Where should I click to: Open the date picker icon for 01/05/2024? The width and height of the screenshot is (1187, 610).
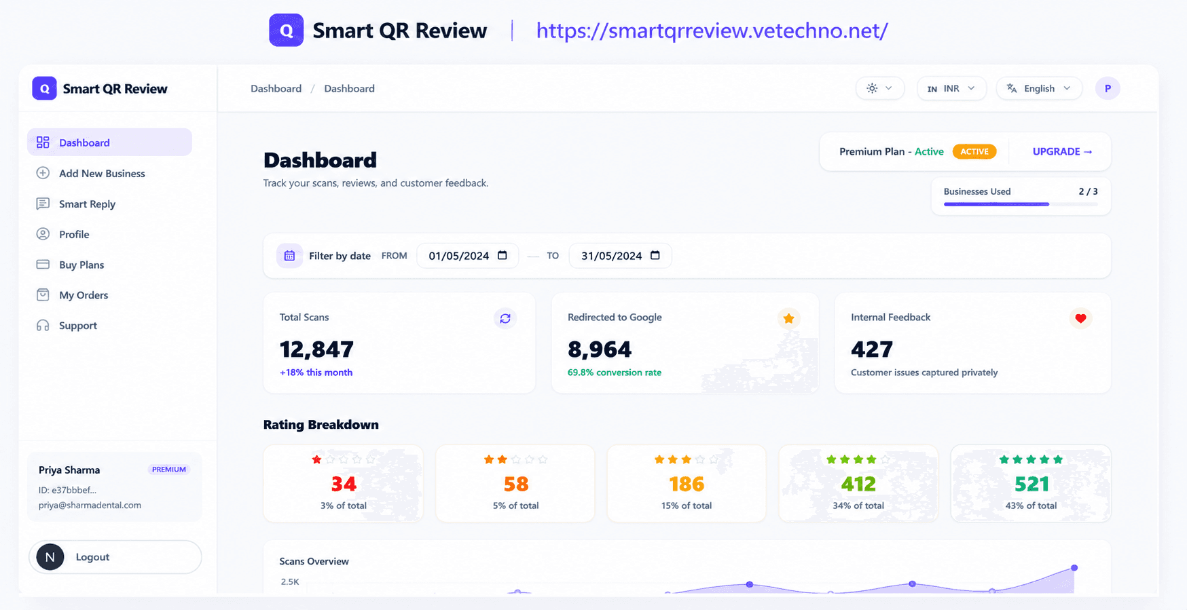click(x=503, y=255)
